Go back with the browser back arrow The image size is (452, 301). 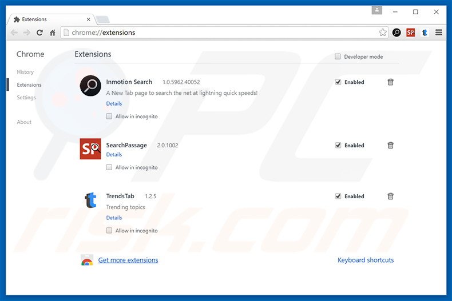pyautogui.click(x=14, y=33)
